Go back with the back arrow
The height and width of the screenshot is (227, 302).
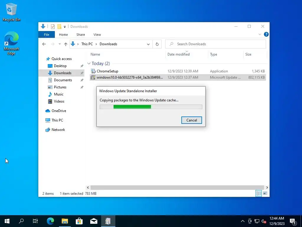44,44
